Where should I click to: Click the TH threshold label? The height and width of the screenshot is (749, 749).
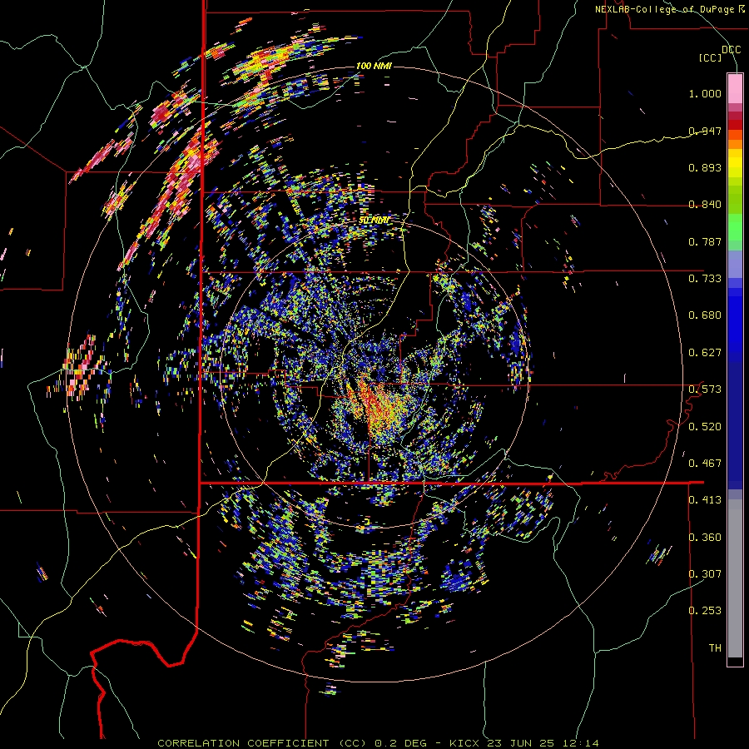pyautogui.click(x=715, y=648)
